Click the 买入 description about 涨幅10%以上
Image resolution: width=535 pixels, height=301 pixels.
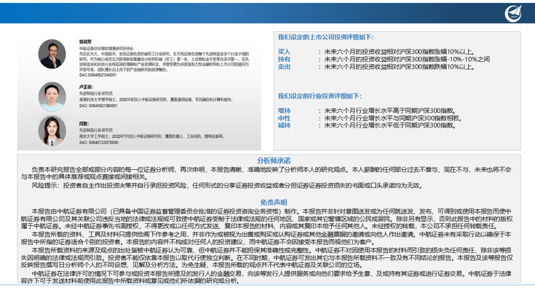click(400, 52)
